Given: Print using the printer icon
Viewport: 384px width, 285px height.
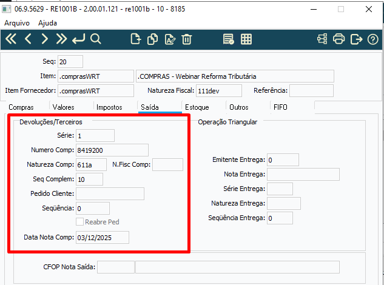Looking at the screenshot, I should point(339,39).
